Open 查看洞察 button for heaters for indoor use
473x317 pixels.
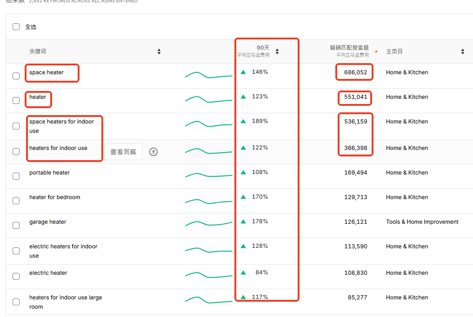[x=123, y=152]
